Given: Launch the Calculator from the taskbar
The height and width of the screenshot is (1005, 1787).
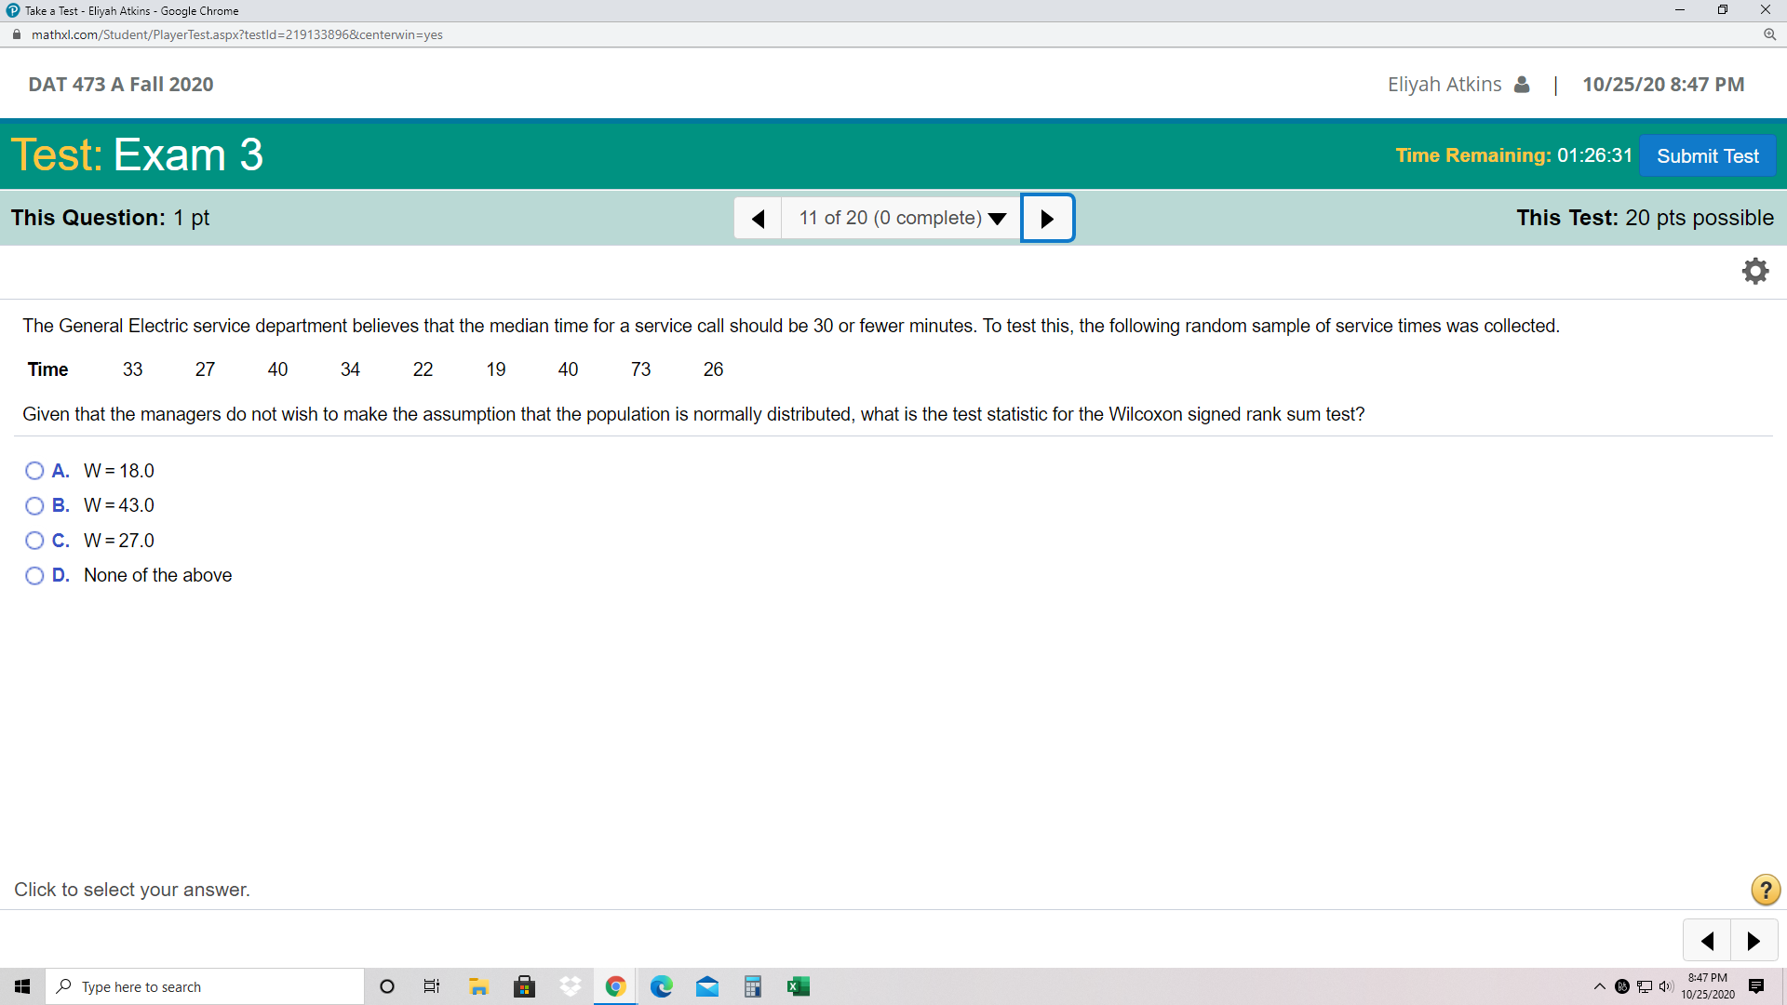Looking at the screenshot, I should [x=753, y=985].
